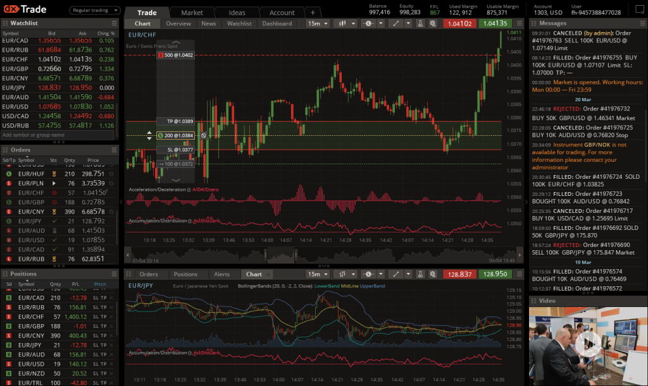This screenshot has width=648, height=386.
Task: Click the gear icon on the EUR/JPY chart toolbar
Action: pyautogui.click(x=432, y=274)
